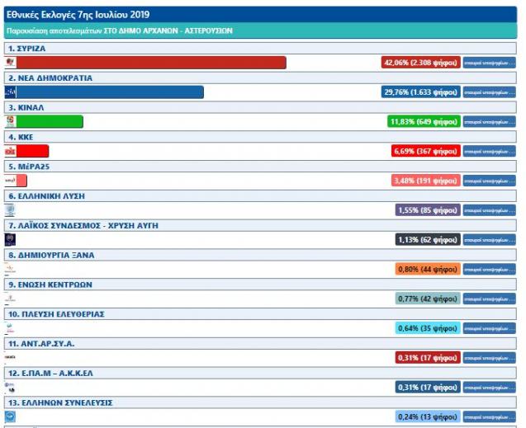Open candidate crosses button for ΜέΡΑ25
The height and width of the screenshot is (428, 526).
click(x=490, y=181)
